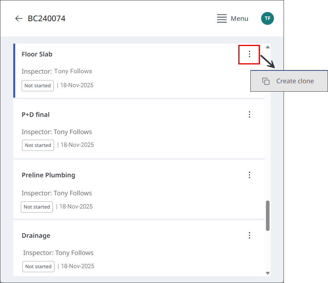The image size is (328, 283).
Task: Click the scrollbar down arrow
Action: click(x=268, y=273)
